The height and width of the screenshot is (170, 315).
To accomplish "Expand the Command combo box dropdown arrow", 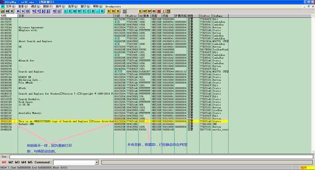I will pyautogui.click(x=97, y=162).
